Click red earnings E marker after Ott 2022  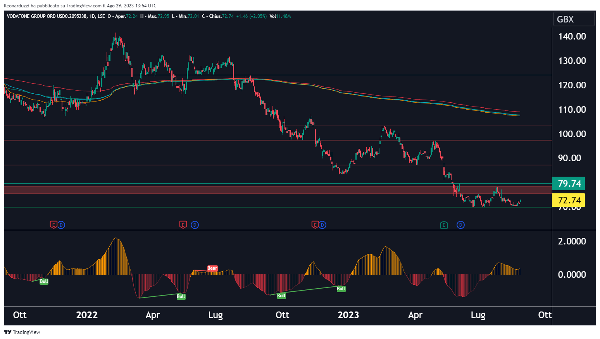point(315,225)
